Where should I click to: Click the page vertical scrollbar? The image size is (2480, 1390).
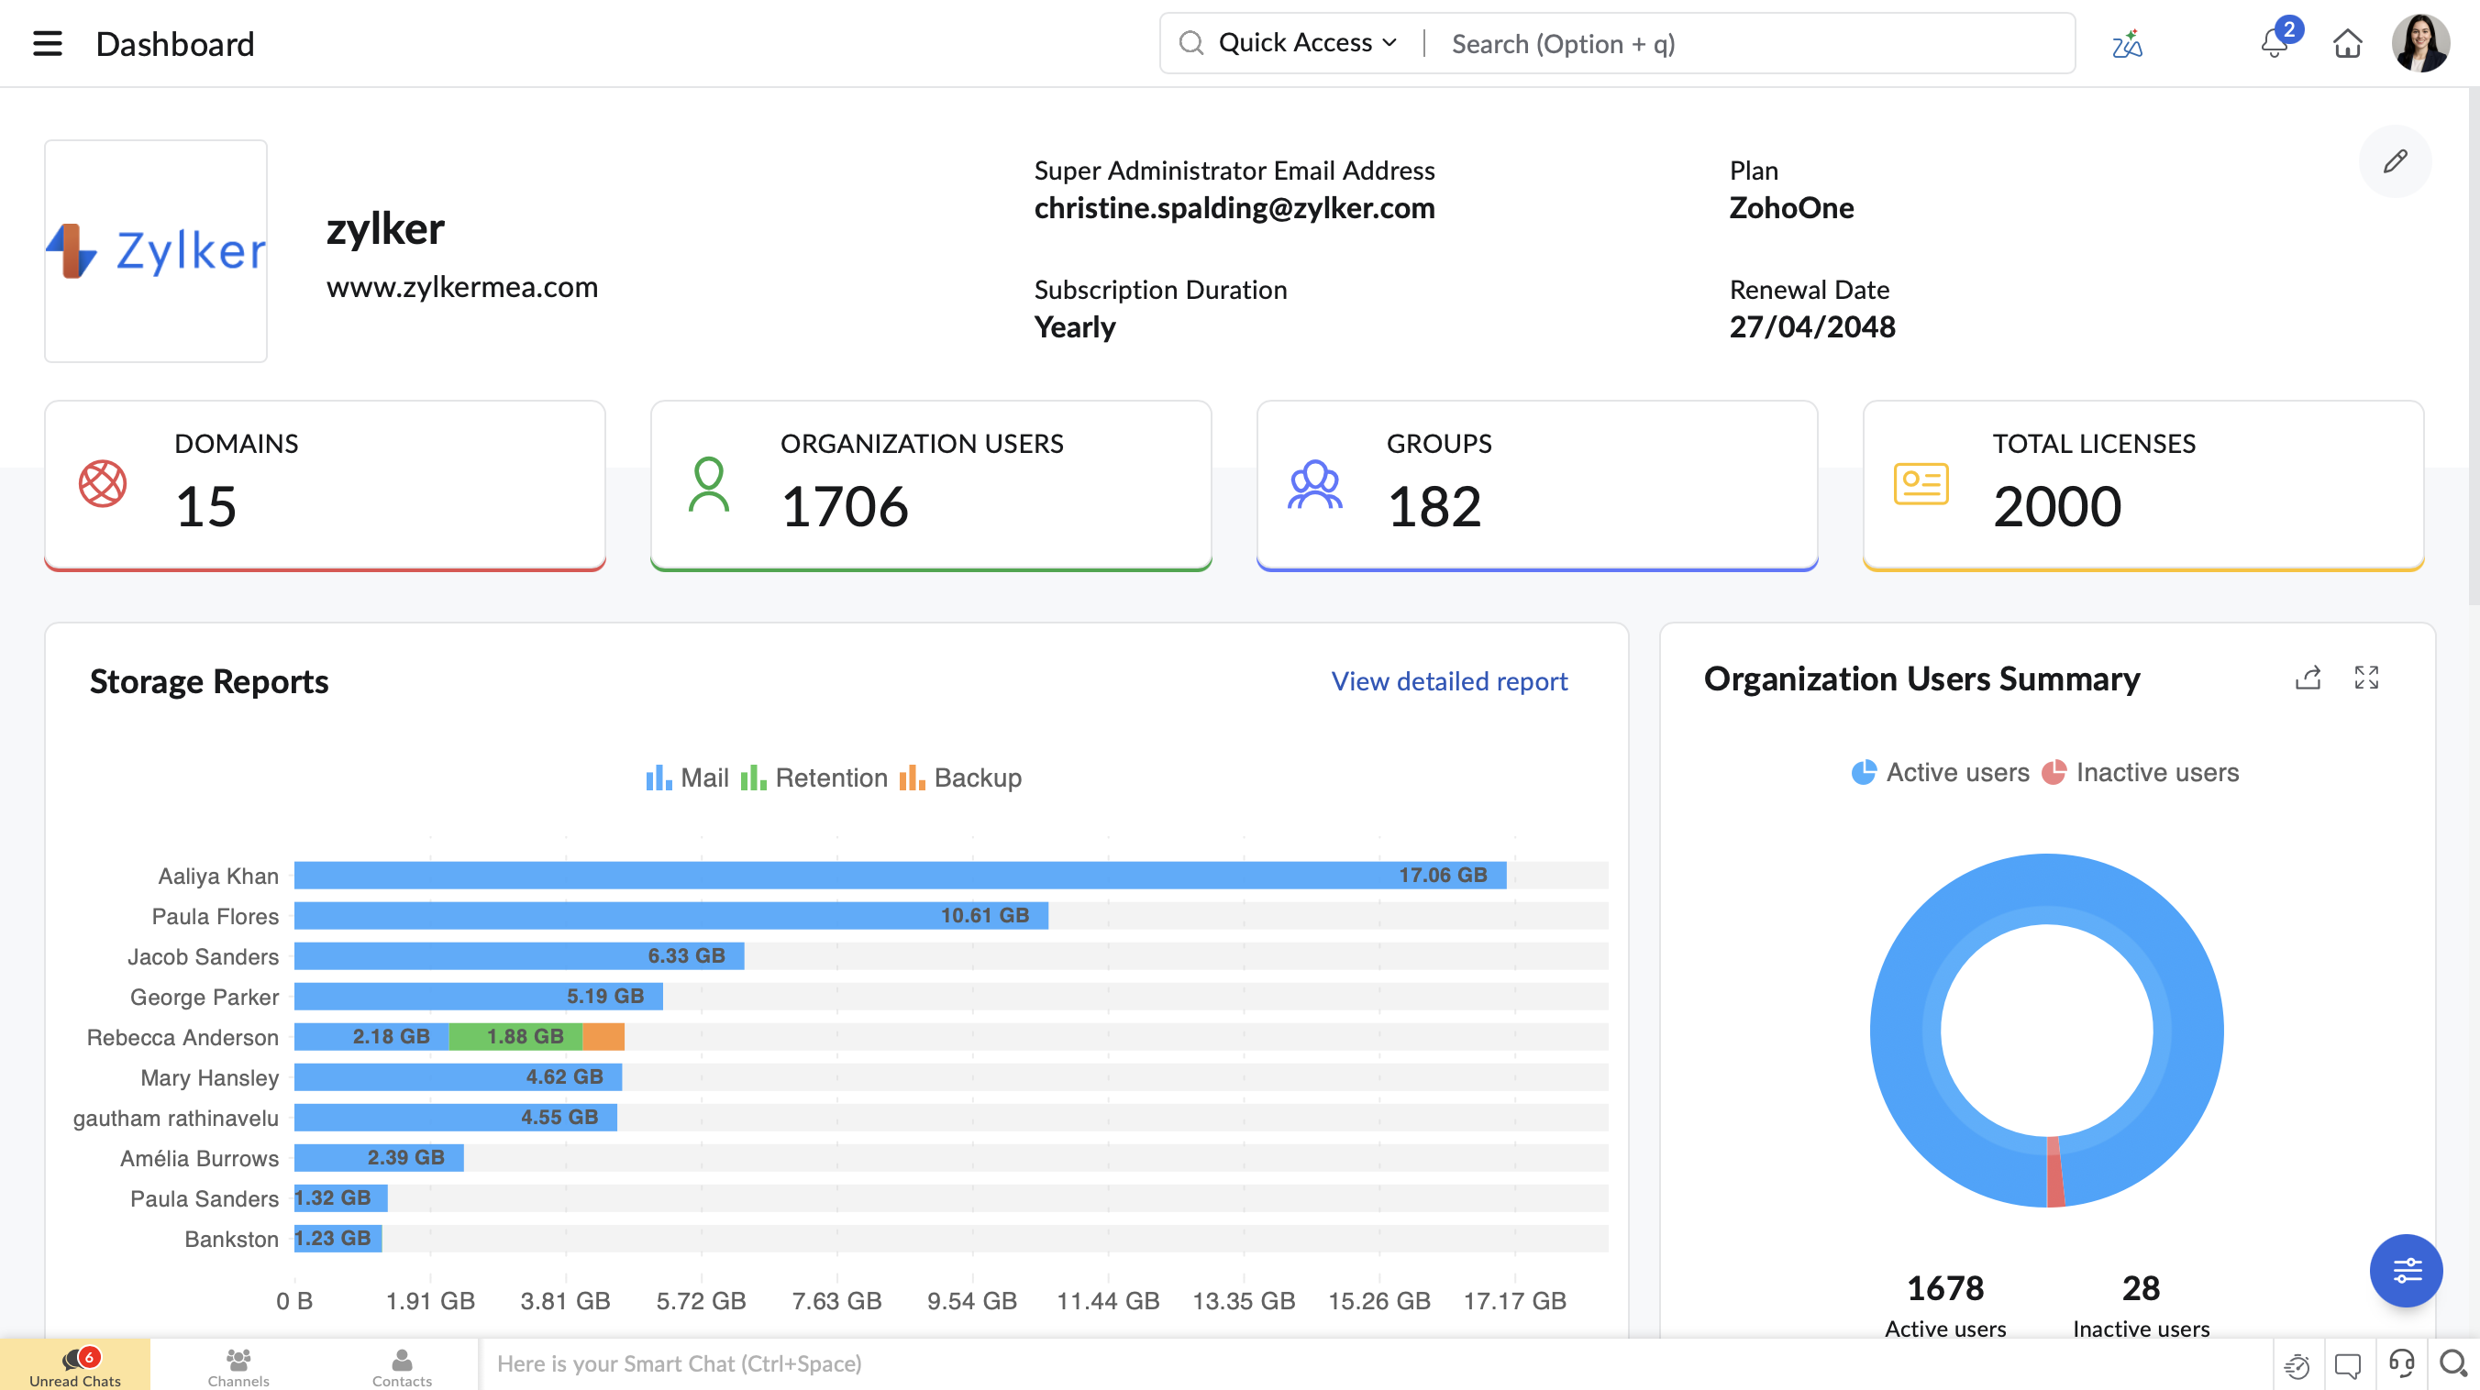point(2474,347)
